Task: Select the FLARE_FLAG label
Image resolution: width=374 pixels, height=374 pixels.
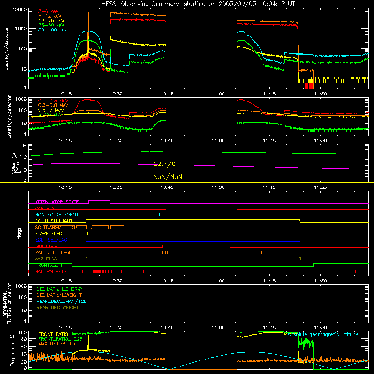Action: click(49, 233)
